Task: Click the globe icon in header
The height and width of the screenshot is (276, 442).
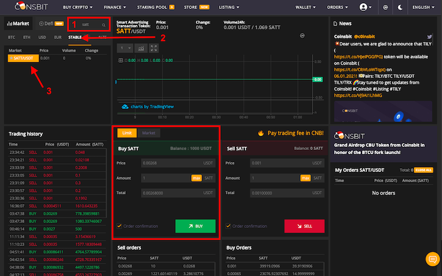Action: click(x=385, y=7)
